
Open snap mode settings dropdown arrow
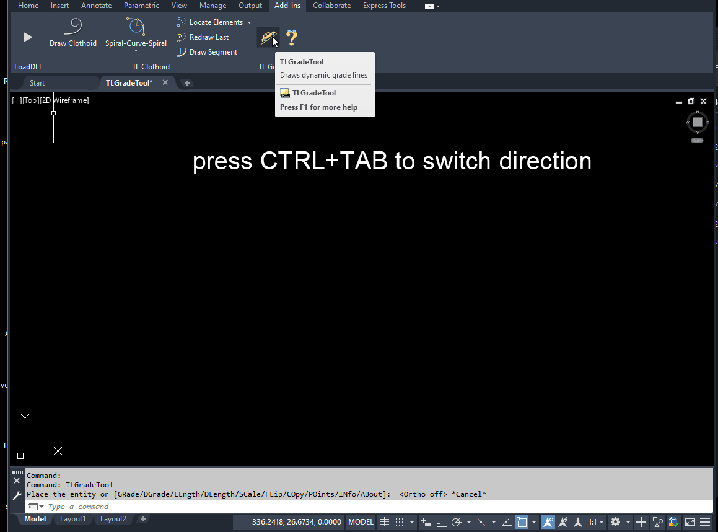pos(412,522)
